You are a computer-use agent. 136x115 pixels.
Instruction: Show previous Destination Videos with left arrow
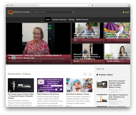coord(85,74)
